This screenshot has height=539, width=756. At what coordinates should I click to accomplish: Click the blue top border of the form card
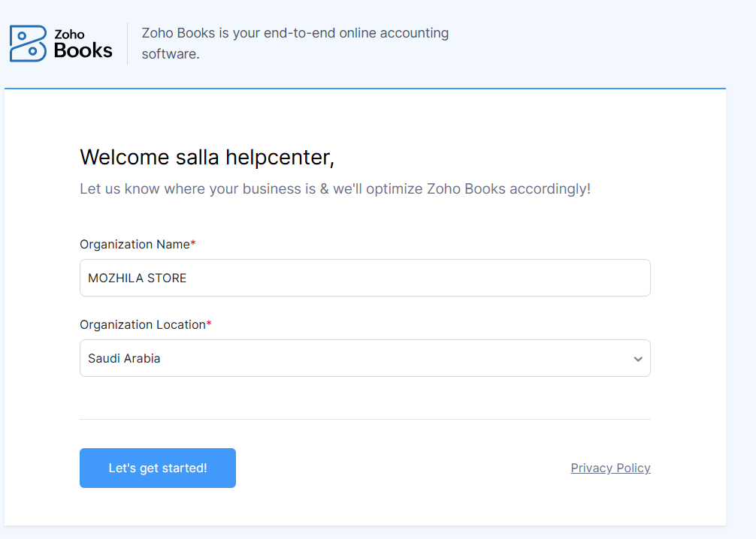[364, 89]
